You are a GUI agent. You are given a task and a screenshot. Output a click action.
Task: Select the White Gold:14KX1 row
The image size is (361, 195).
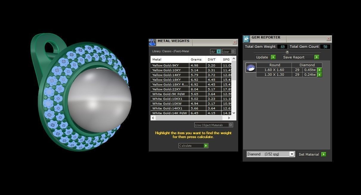pyautogui.click(x=191, y=108)
